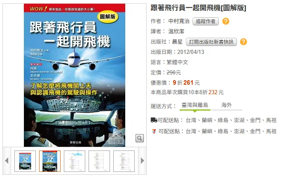Click the delivery truck icon
The height and width of the screenshot is (176, 290).
click(x=154, y=120)
